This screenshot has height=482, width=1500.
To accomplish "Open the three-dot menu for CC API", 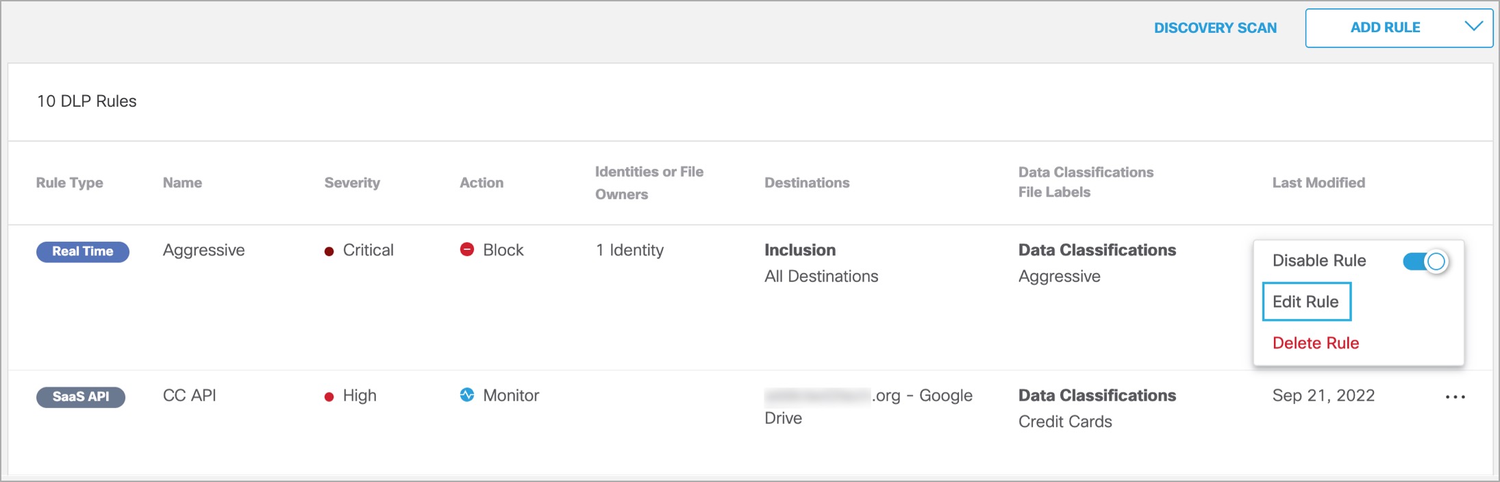I will (1455, 397).
